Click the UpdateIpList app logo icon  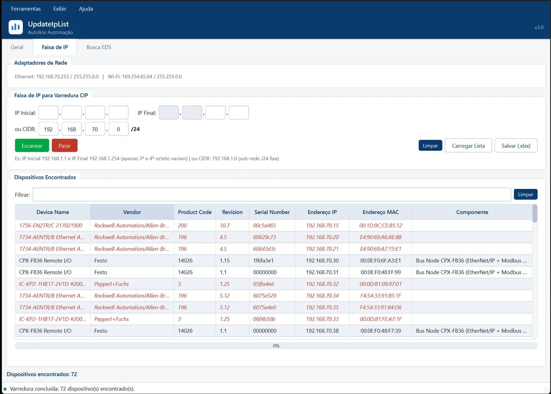point(16,27)
